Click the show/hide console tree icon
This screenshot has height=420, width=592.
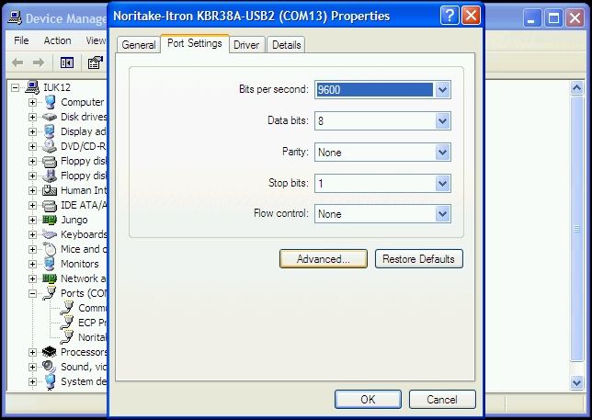coord(67,62)
